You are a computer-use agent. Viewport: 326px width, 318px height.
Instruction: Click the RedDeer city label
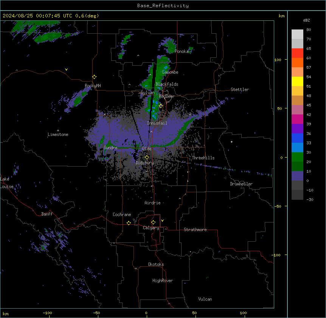tap(166, 97)
